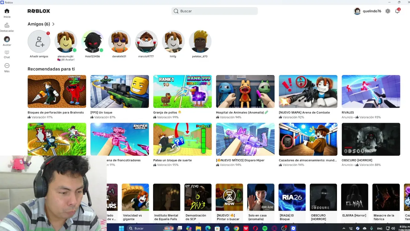Click the quelindo76 profile avatar
The height and width of the screenshot is (231, 410).
click(357, 11)
